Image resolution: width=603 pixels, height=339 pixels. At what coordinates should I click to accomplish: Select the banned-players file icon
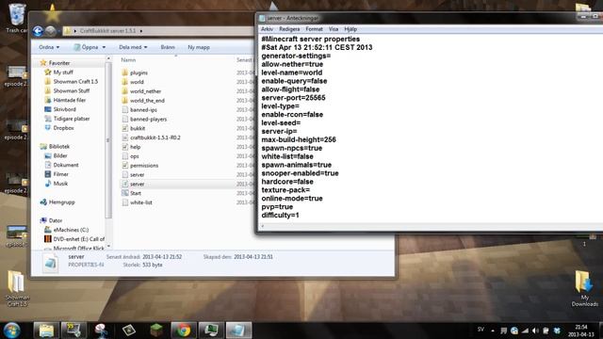[125, 119]
